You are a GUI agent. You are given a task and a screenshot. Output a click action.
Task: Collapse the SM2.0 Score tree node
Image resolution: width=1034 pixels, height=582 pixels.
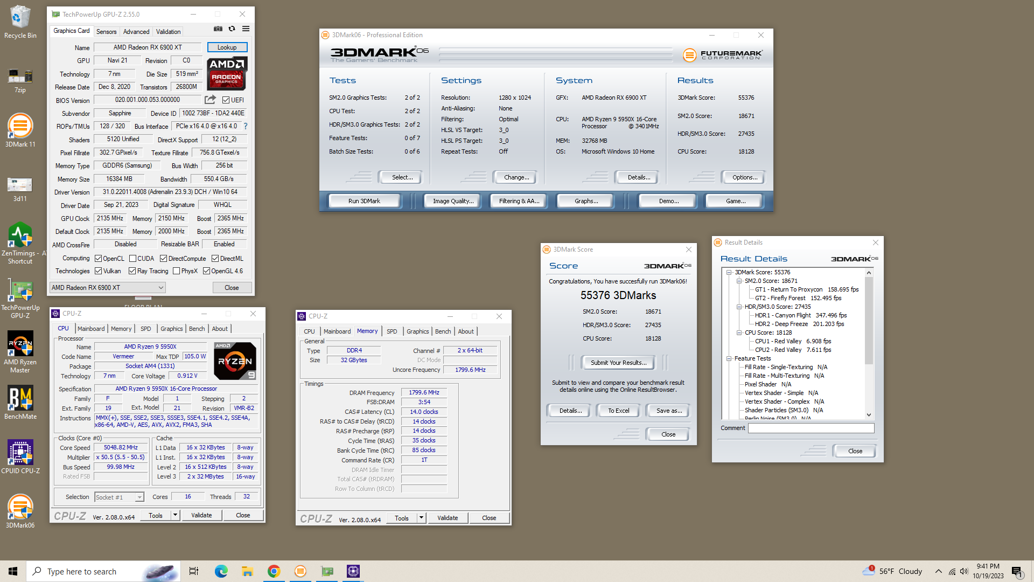coord(739,281)
